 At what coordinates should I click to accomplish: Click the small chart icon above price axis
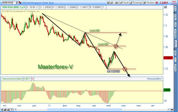pos(165,7)
